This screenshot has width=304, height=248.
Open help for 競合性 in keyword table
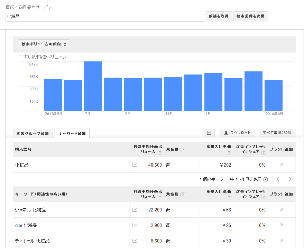pos(183,195)
